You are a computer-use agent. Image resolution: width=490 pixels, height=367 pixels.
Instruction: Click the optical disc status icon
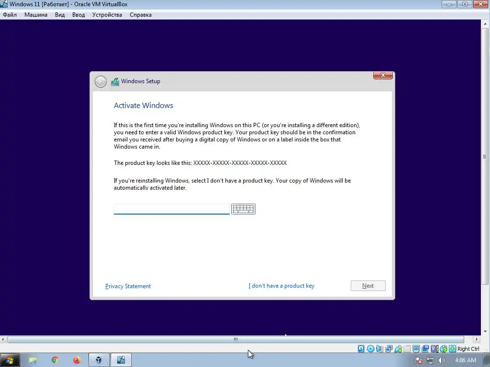point(370,348)
